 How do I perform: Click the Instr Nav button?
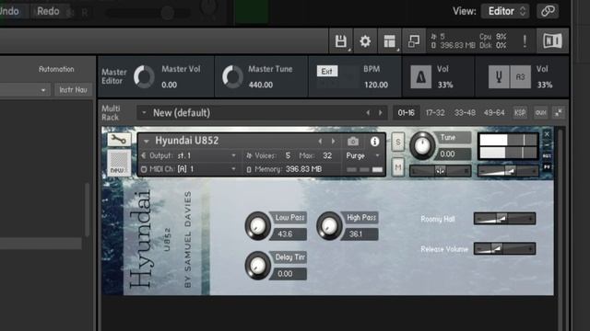73,90
